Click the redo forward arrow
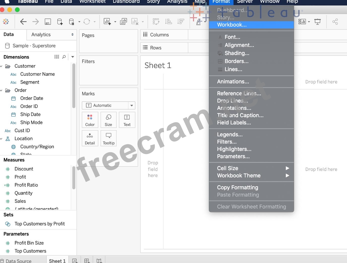Screen dimensions: 347x263 35,21
